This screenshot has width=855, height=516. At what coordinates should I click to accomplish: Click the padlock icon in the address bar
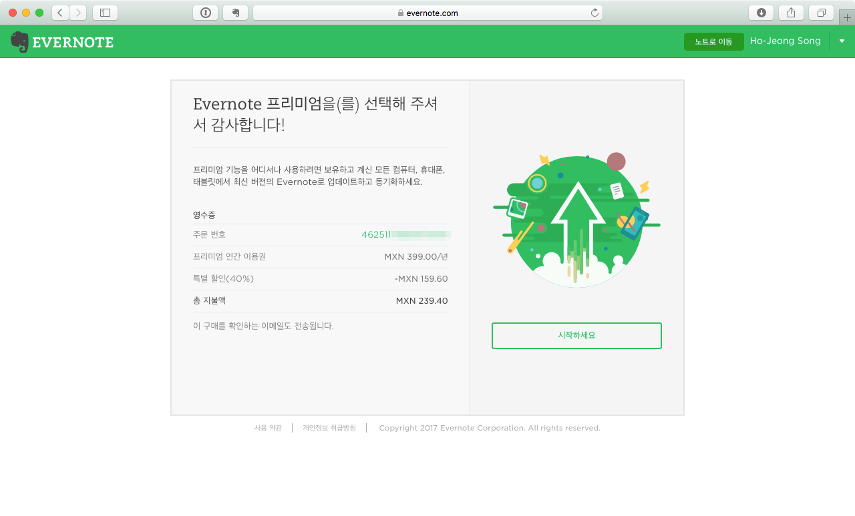[x=400, y=12]
